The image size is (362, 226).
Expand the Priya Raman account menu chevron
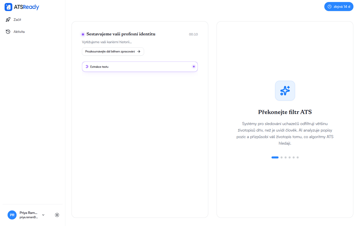click(x=43, y=215)
